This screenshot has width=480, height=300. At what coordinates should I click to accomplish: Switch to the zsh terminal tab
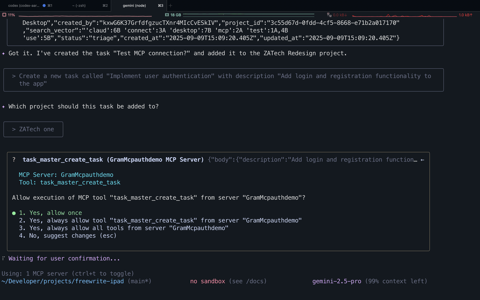pos(79,5)
